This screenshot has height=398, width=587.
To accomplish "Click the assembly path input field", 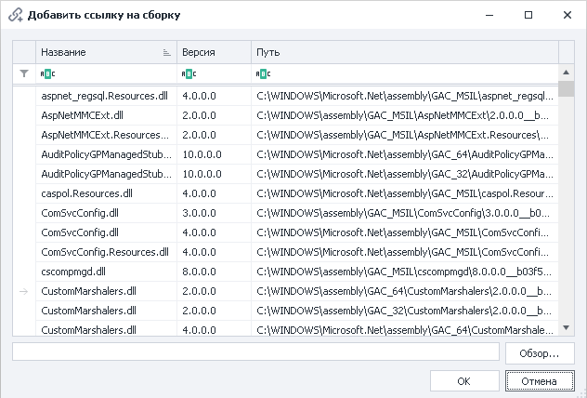I will pyautogui.click(x=255, y=352).
